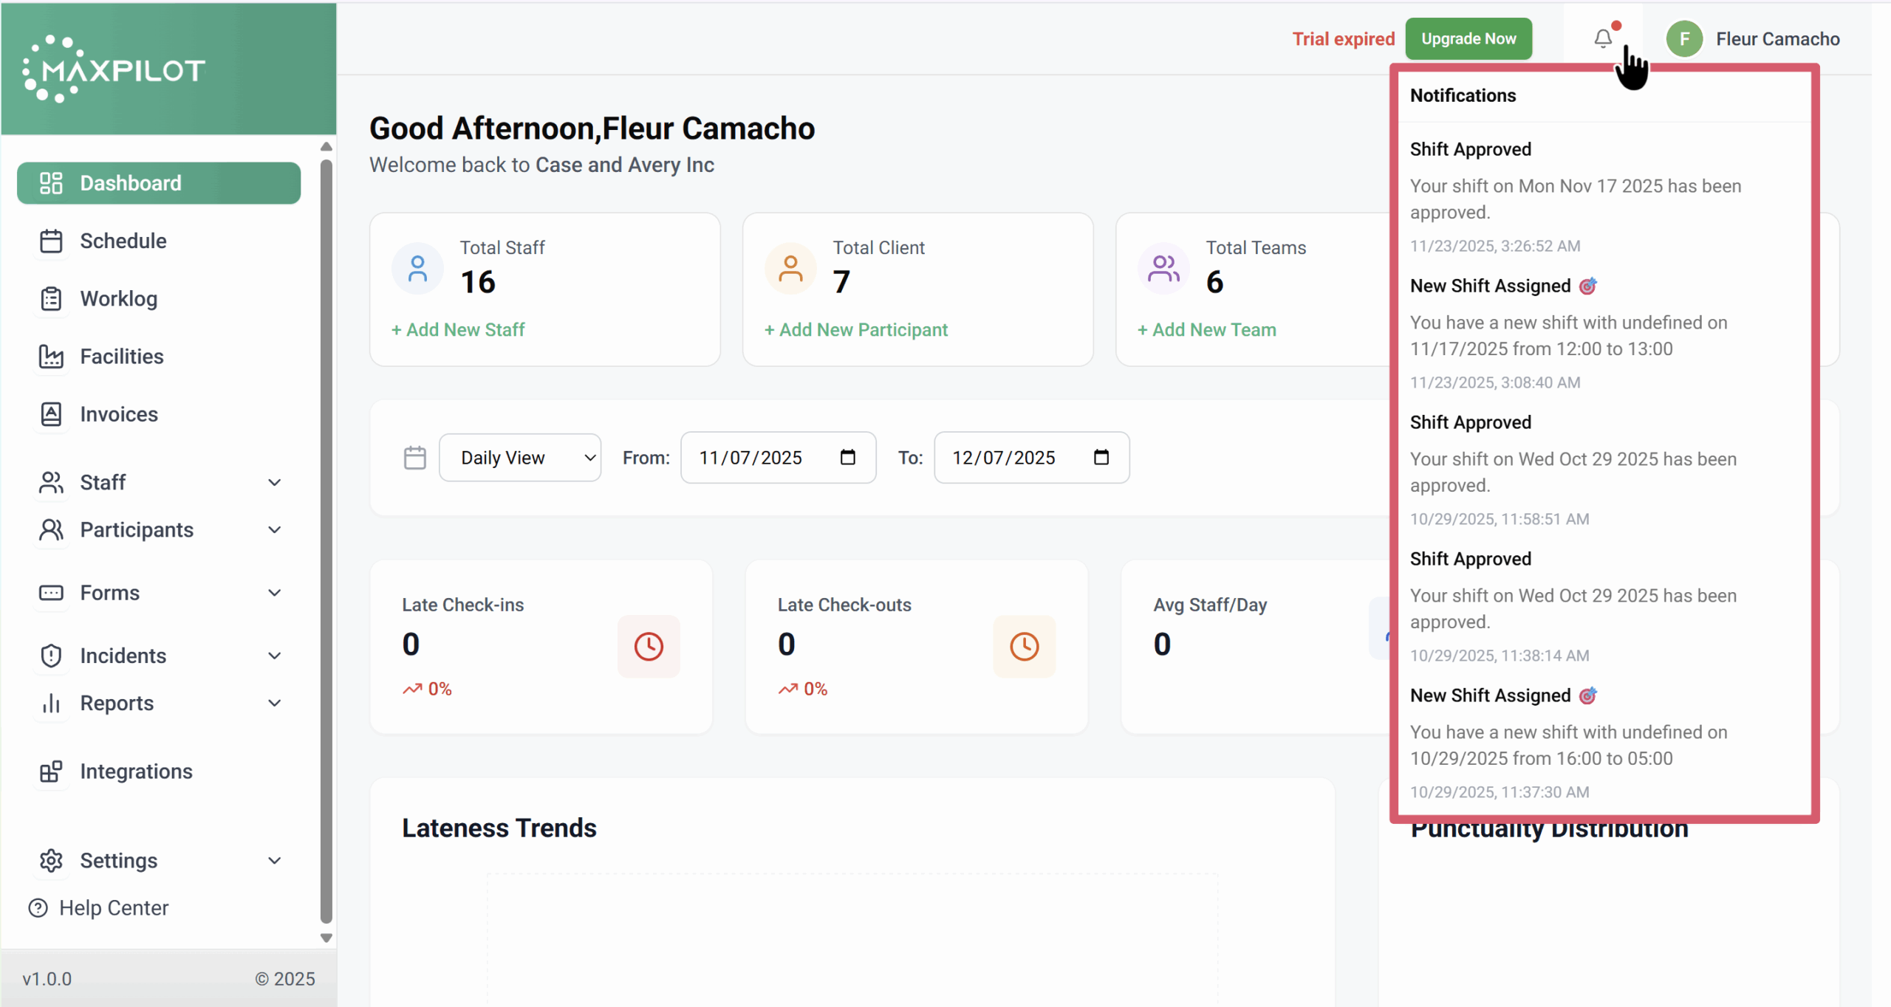Click the Late Check-ins clock icon
Image resolution: width=1891 pixels, height=1007 pixels.
click(649, 646)
